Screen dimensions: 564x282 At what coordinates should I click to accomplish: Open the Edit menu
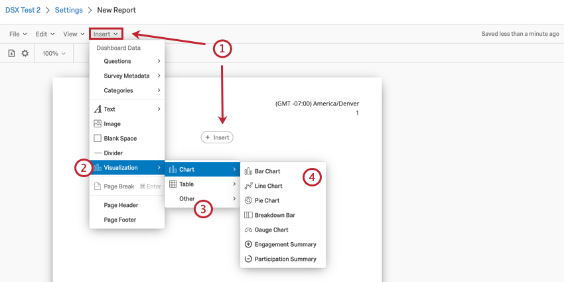click(45, 34)
